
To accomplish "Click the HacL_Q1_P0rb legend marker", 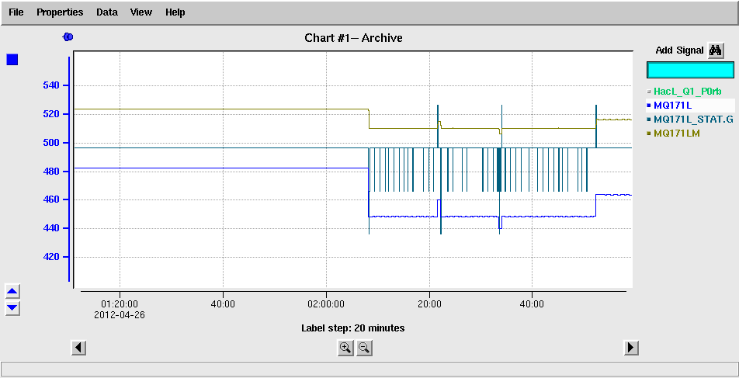I will click(649, 92).
